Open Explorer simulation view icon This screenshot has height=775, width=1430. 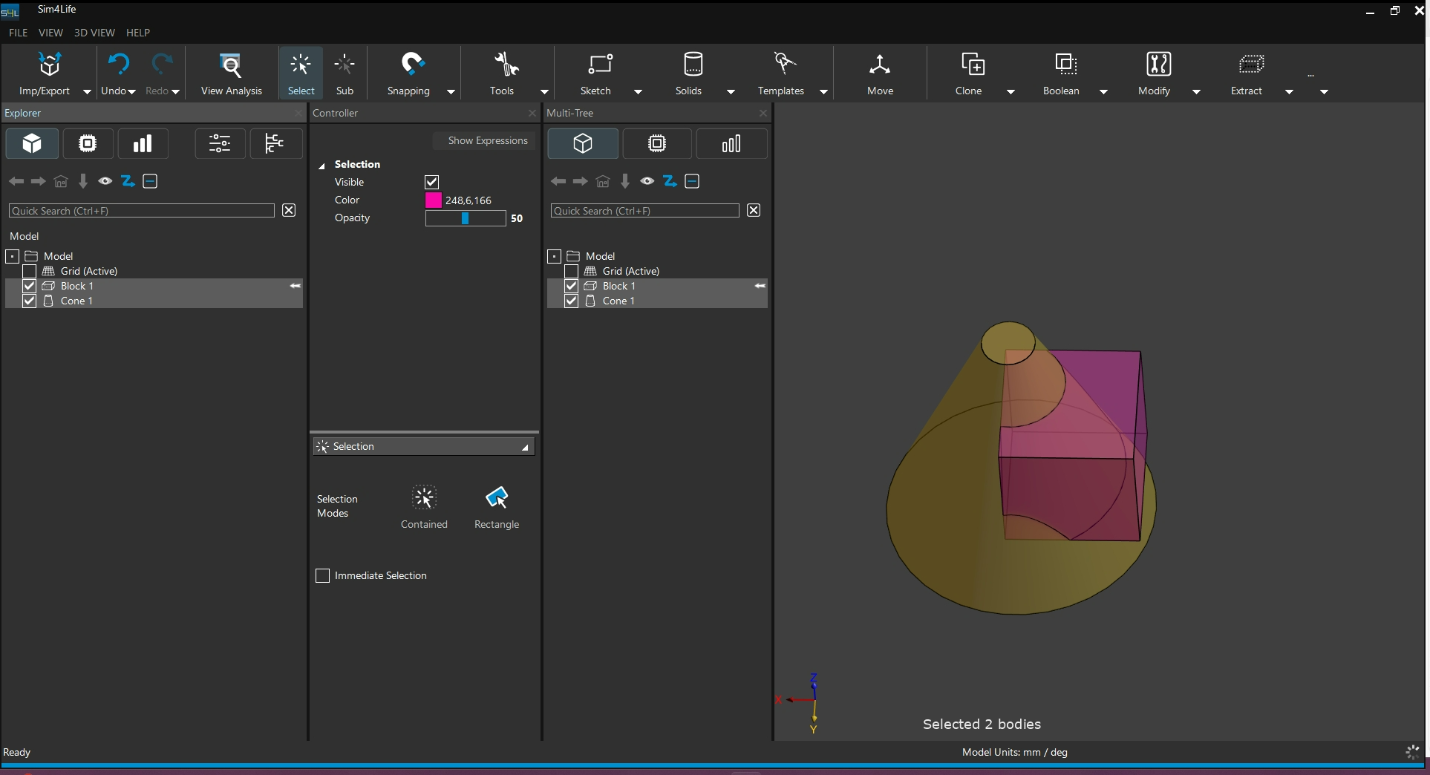(x=88, y=143)
